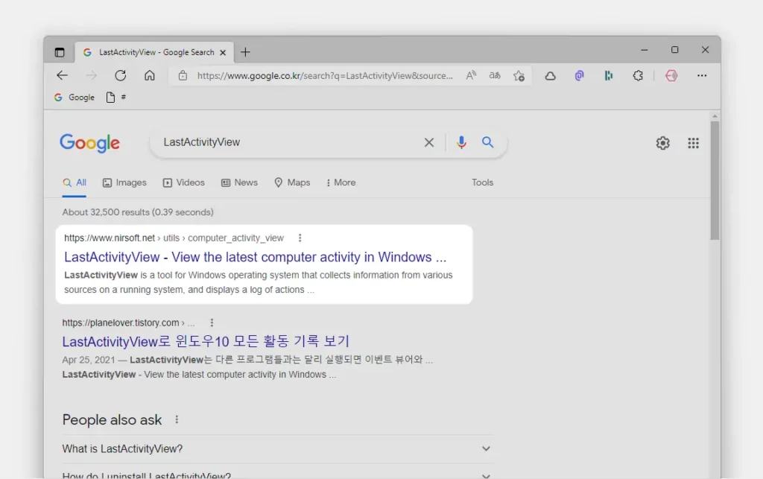Open the More search categories menu

(341, 182)
